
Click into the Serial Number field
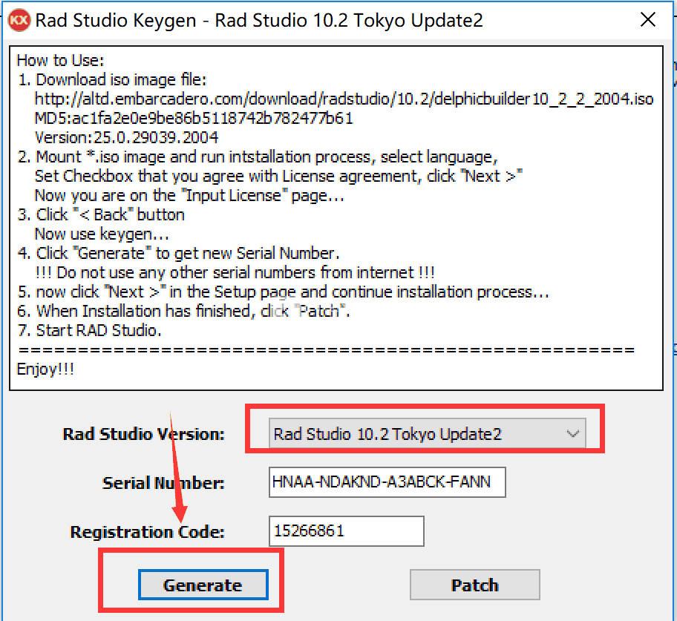pos(387,482)
